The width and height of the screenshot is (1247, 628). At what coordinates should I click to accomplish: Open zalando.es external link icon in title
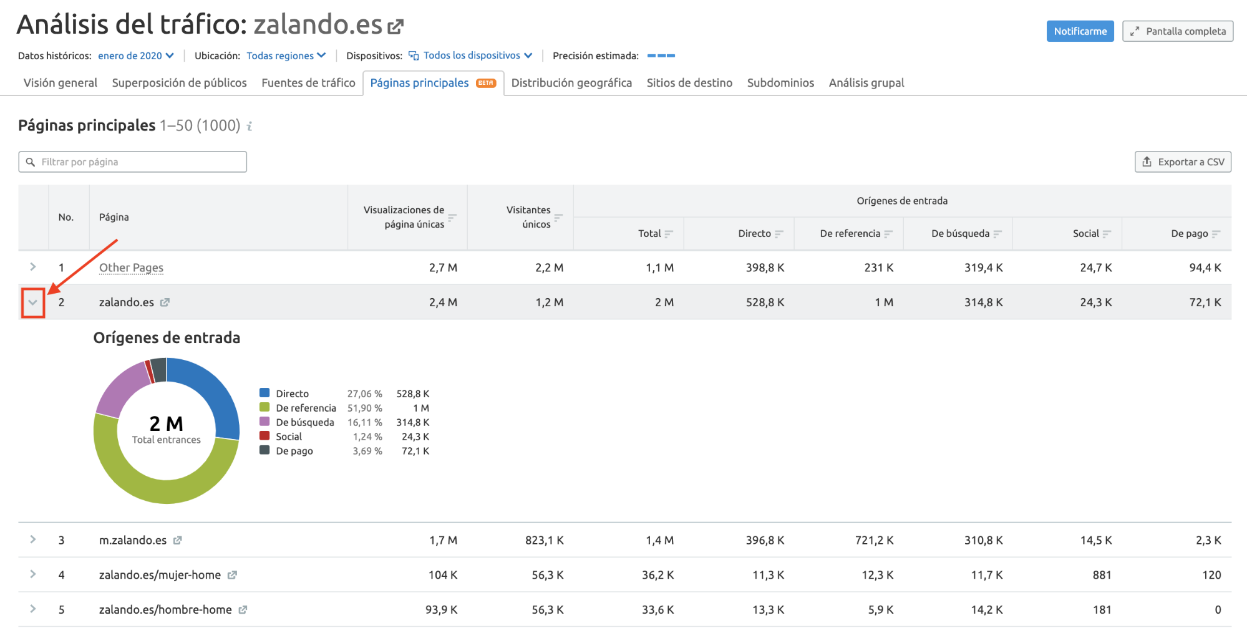click(395, 27)
